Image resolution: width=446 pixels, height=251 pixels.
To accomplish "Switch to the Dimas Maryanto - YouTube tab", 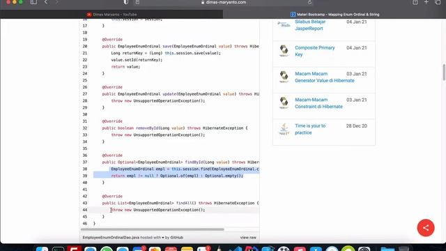I will coord(111,14).
